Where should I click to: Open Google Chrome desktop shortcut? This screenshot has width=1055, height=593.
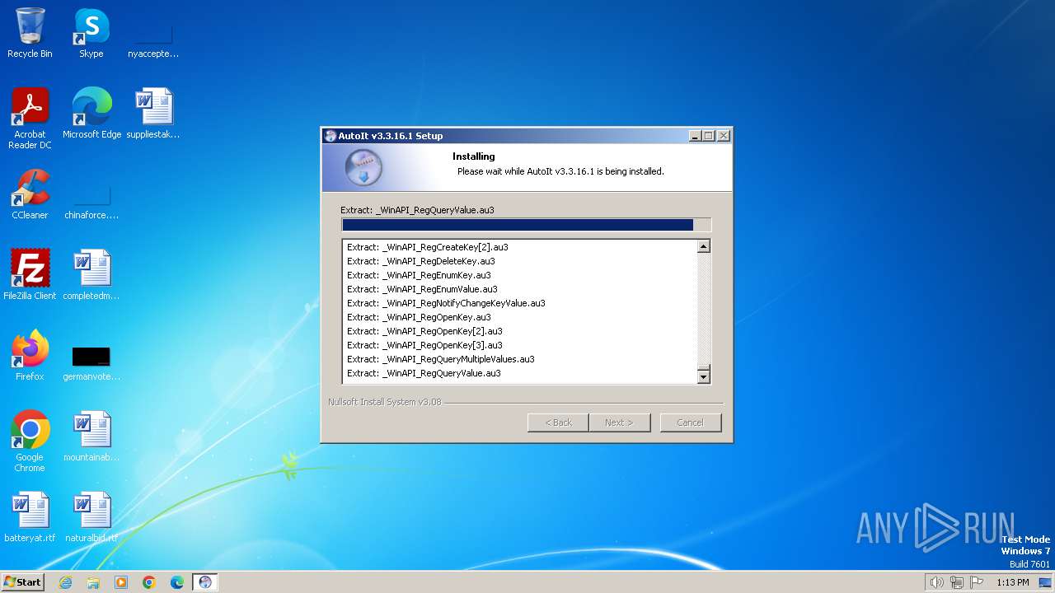click(x=30, y=441)
